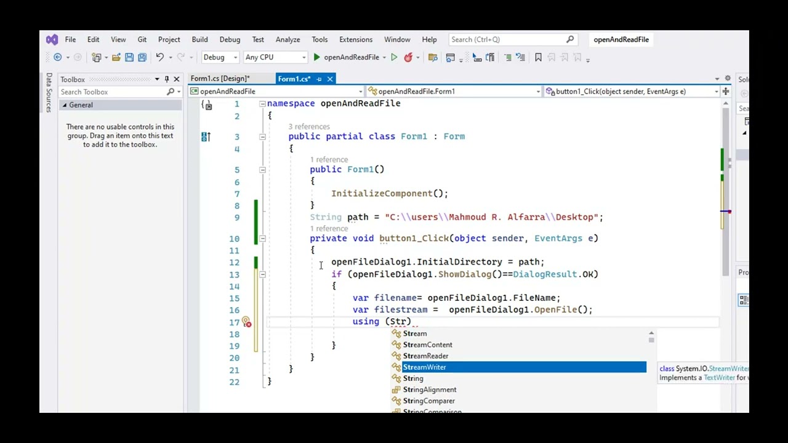Open the Toolbox window options dropdown arrow

[157, 79]
